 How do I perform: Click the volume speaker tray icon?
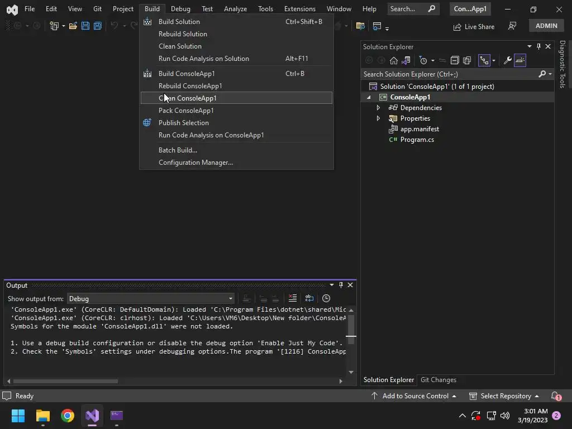click(x=505, y=416)
